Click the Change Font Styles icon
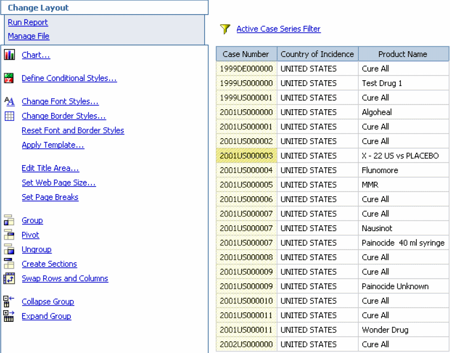The height and width of the screenshot is (353, 450). click(9, 101)
